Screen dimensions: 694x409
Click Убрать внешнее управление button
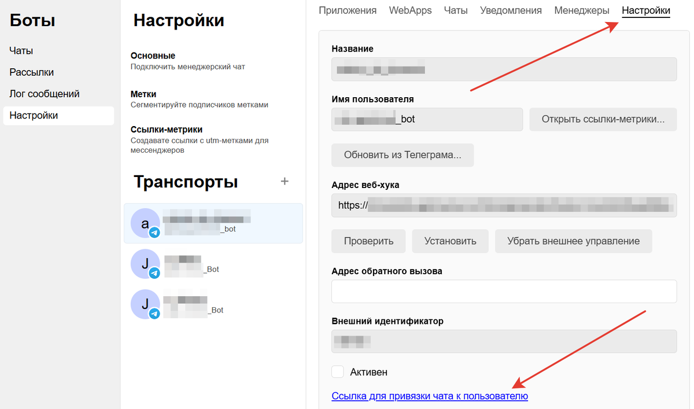coord(573,241)
